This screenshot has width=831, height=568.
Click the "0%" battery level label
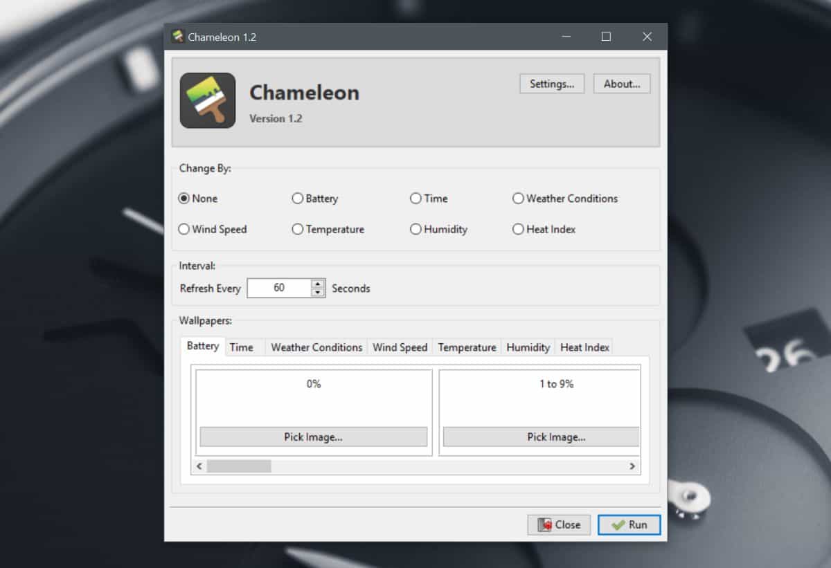pos(314,384)
